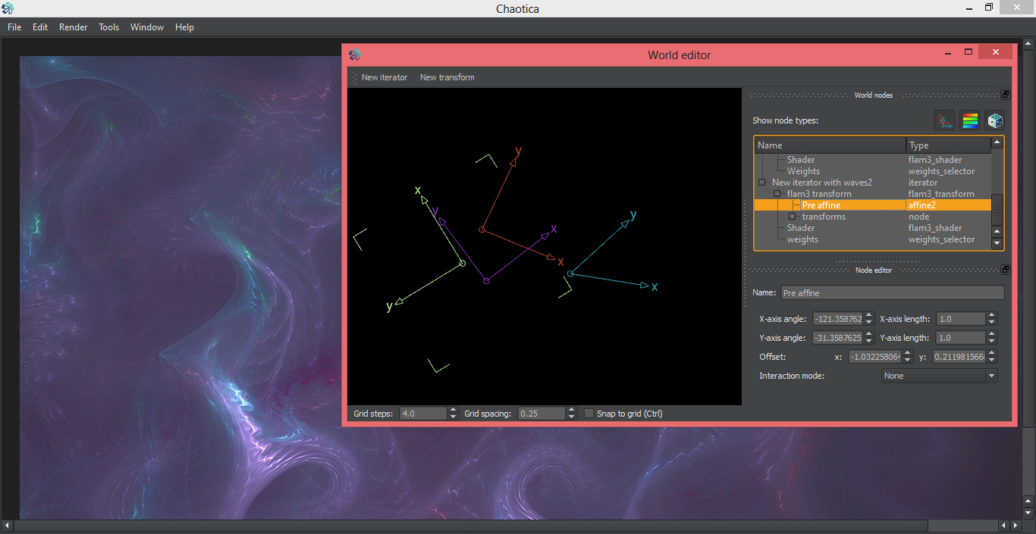Click the green transform's origin circle
The height and width of the screenshot is (534, 1036).
click(x=462, y=264)
